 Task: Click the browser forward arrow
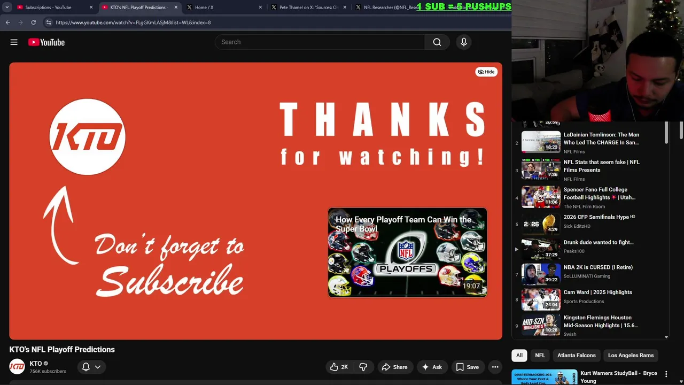point(20,22)
